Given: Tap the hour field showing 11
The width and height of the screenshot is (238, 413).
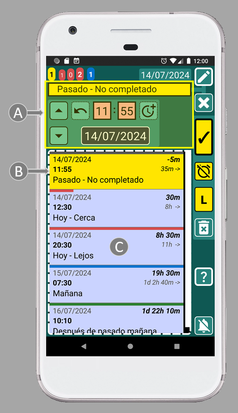Looking at the screenshot, I should pyautogui.click(x=102, y=111).
